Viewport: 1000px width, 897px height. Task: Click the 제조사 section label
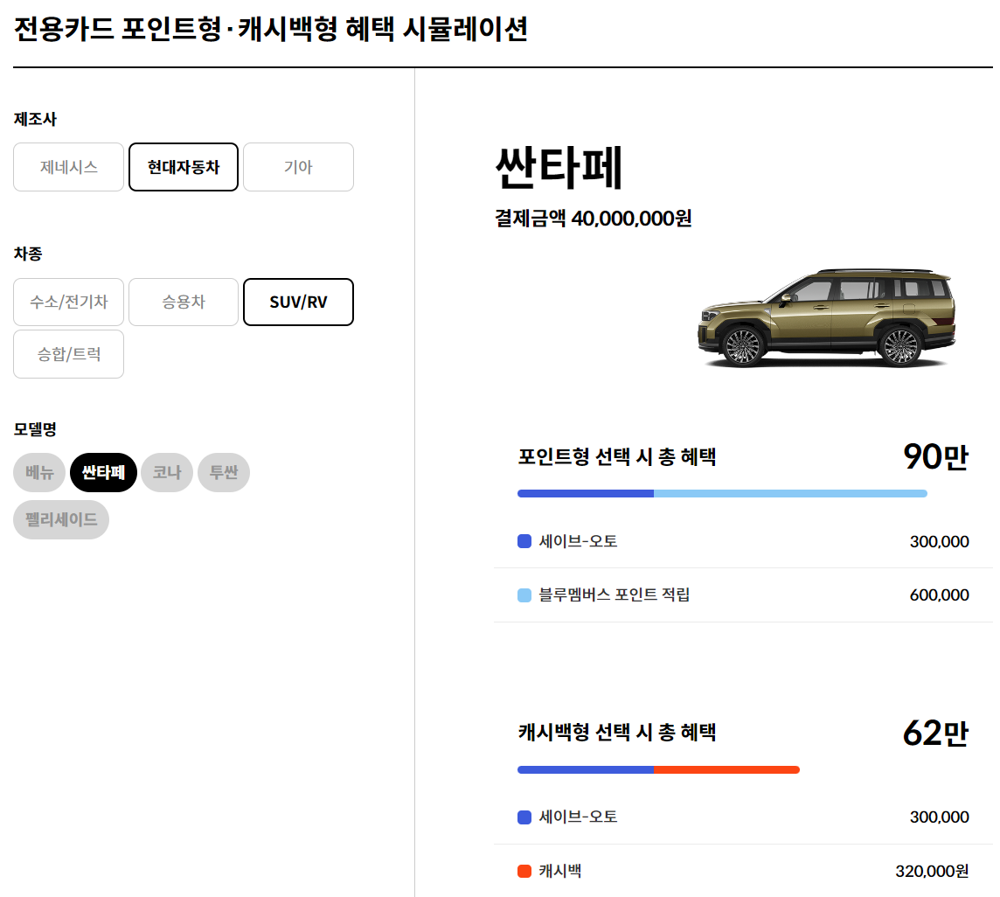[35, 119]
